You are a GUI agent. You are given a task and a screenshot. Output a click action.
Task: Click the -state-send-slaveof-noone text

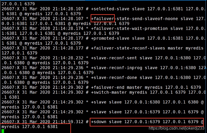tap(146, 18)
